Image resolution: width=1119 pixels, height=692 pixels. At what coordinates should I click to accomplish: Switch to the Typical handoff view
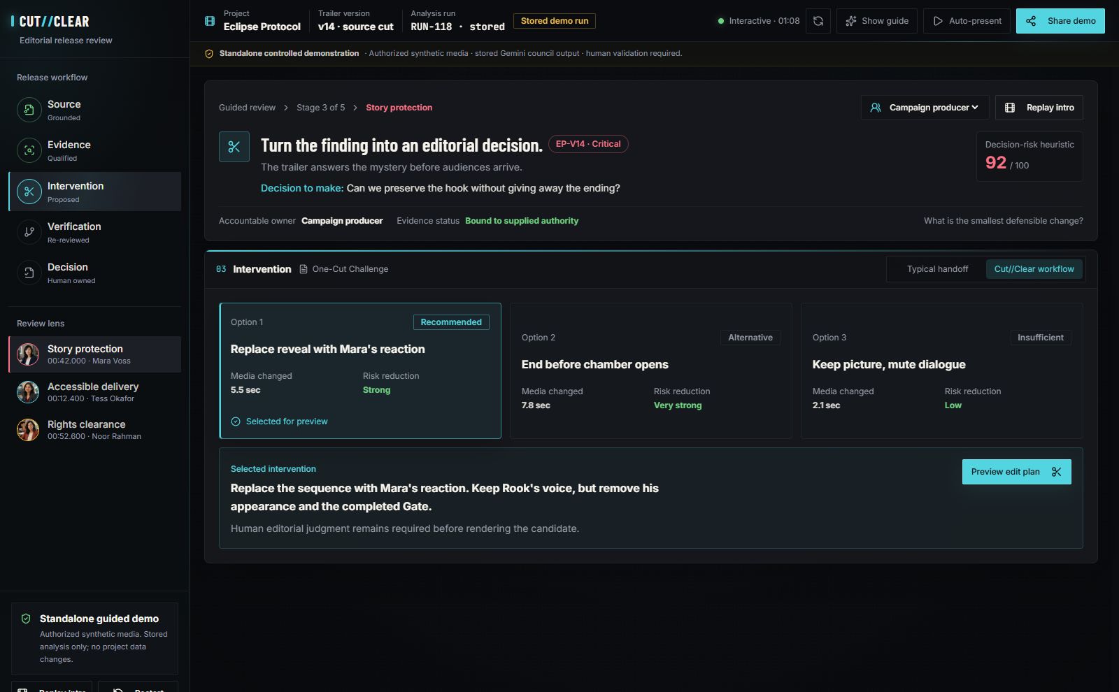coord(937,269)
